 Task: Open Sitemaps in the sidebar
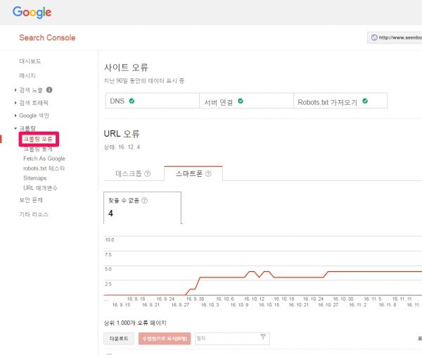tap(35, 178)
